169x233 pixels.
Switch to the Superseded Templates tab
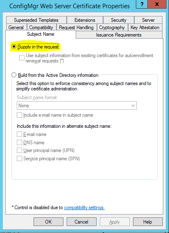click(x=36, y=20)
